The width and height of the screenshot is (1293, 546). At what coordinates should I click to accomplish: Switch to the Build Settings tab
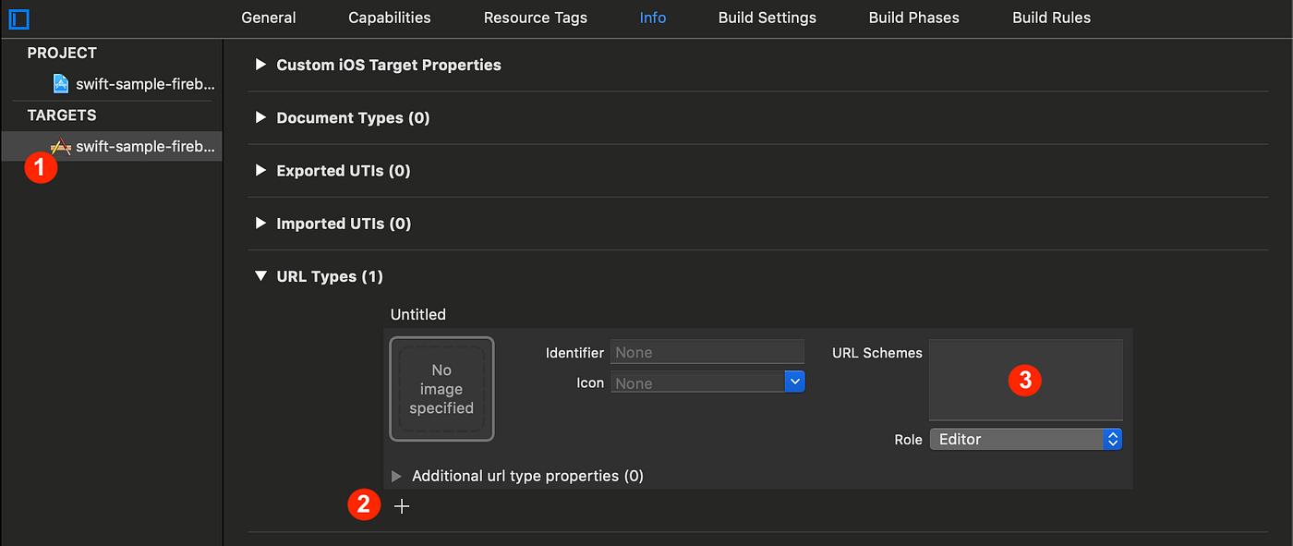[x=767, y=17]
